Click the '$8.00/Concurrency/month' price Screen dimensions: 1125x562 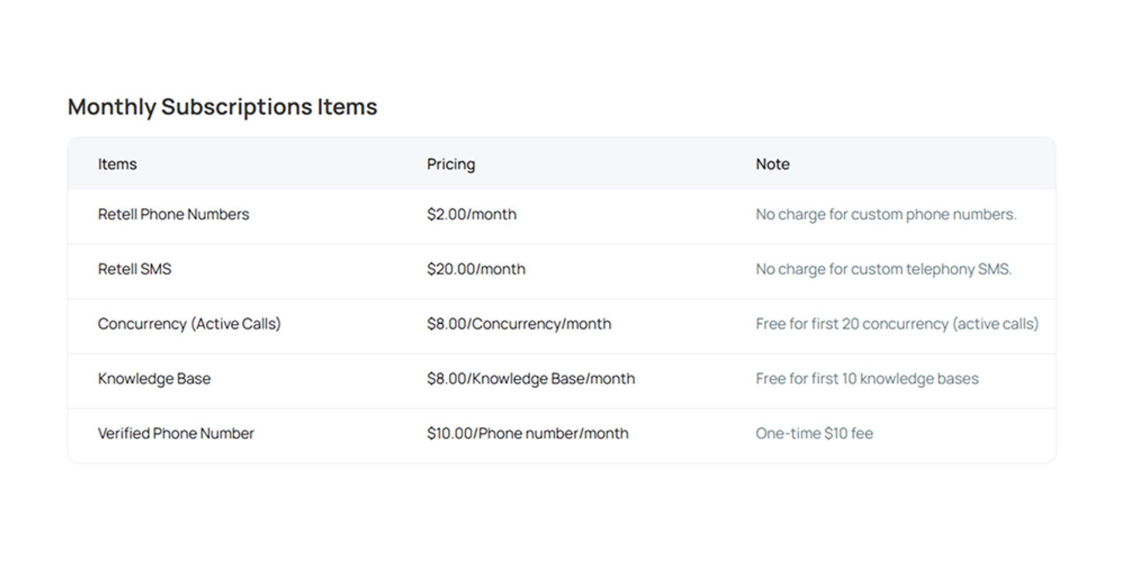click(519, 324)
